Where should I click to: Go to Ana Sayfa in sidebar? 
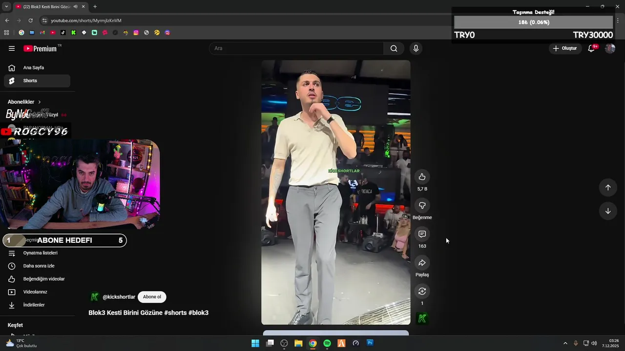click(37, 68)
